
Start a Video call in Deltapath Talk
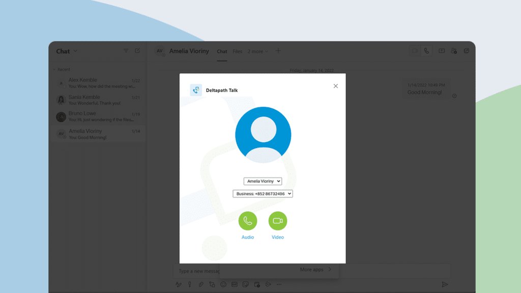pos(278,221)
